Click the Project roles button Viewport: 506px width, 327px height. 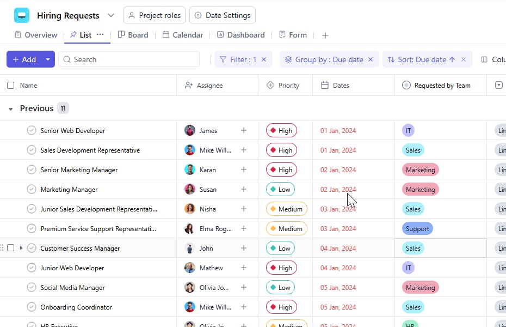click(154, 15)
